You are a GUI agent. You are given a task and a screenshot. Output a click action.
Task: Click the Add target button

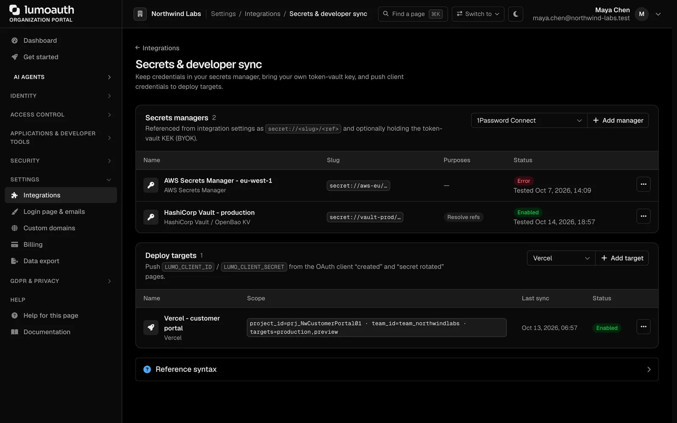622,258
